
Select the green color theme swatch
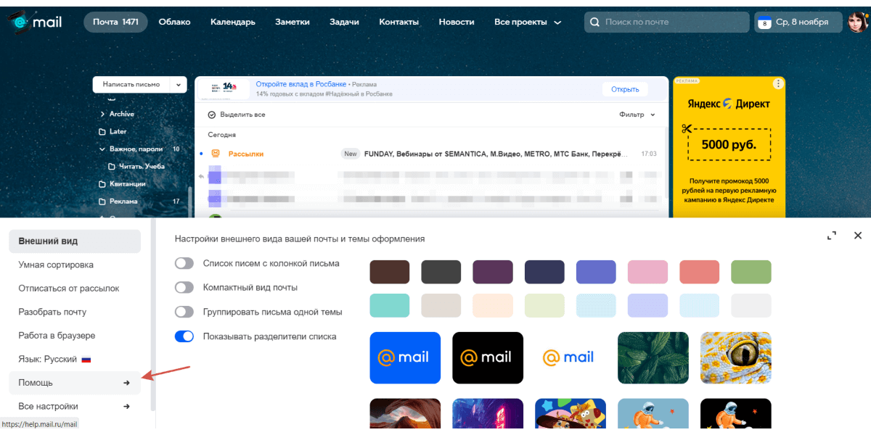tap(751, 272)
